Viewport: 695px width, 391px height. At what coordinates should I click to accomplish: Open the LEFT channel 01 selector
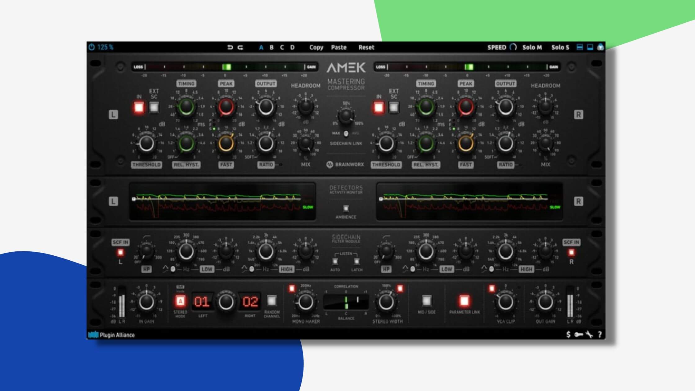point(202,302)
